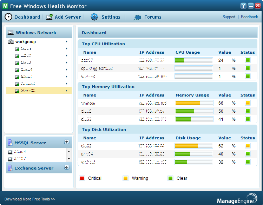Click the yellow status square of 62% disk row
The image size is (263, 205).
[248, 146]
